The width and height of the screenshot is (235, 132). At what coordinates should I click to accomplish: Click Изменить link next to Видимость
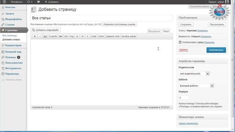[206, 37]
